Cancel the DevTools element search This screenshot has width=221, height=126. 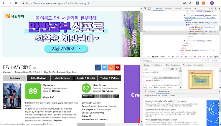215,61
